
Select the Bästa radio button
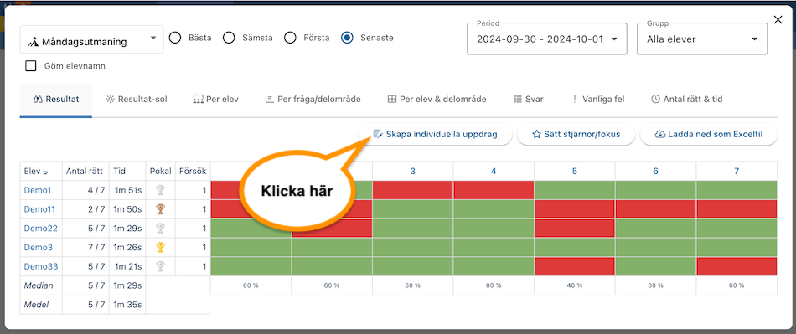pos(175,38)
